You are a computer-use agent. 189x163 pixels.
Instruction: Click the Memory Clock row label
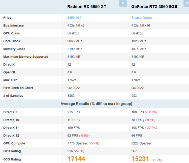pos(14,49)
